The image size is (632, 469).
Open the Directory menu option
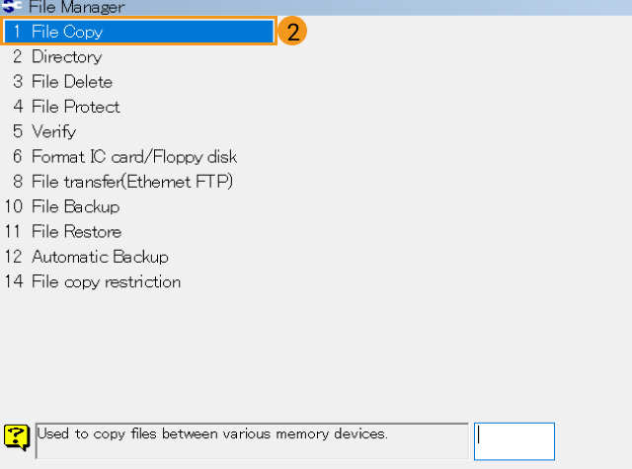click(66, 57)
